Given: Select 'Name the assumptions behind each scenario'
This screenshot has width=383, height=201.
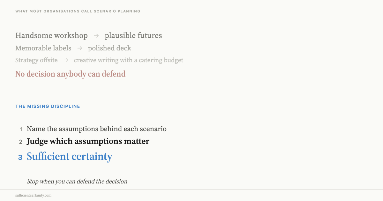Looking at the screenshot, I should pyautogui.click(x=97, y=129).
